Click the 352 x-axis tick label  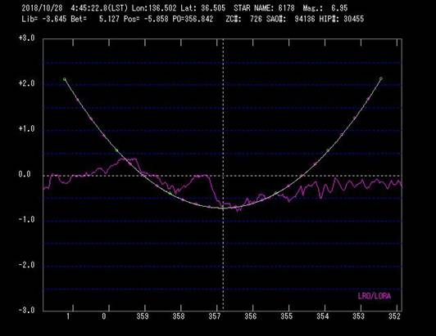(x=394, y=316)
